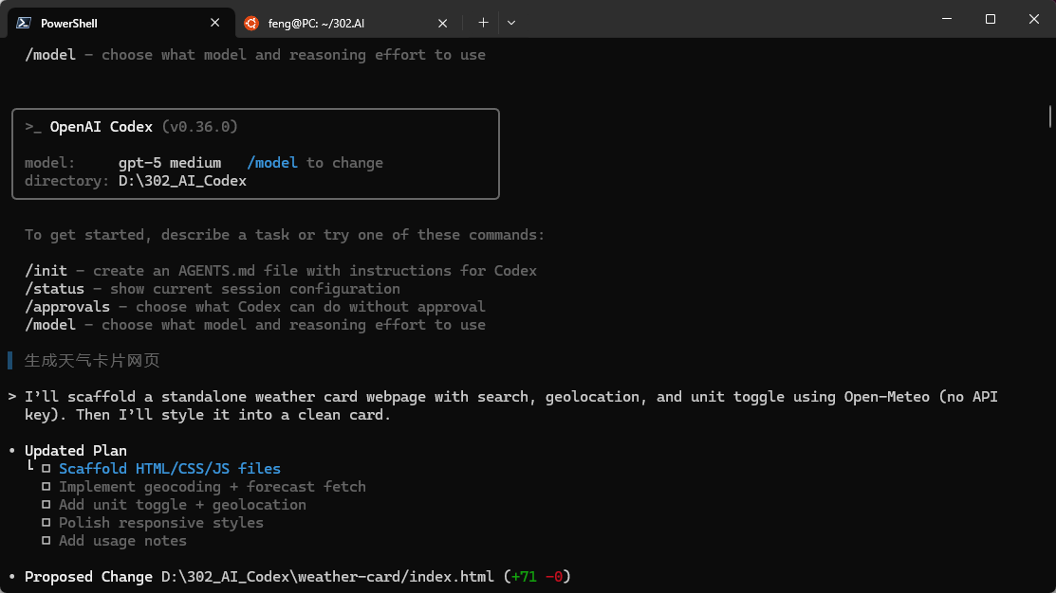
Task: Click the 'Proposed Change' file path line
Action: pyautogui.click(x=298, y=577)
